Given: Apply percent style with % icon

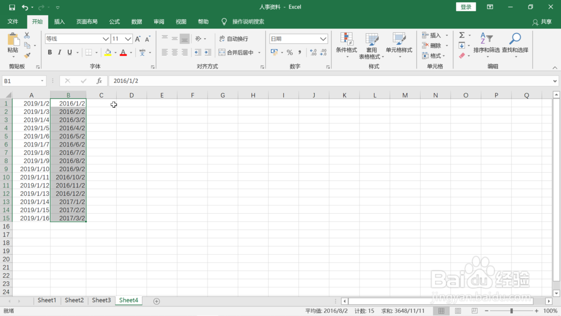Looking at the screenshot, I should 289,53.
